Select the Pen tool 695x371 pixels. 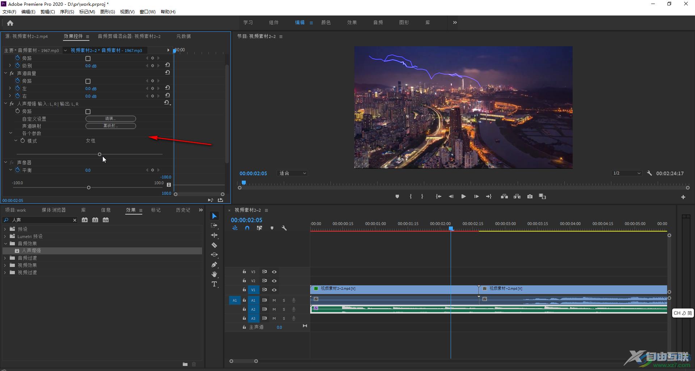214,264
